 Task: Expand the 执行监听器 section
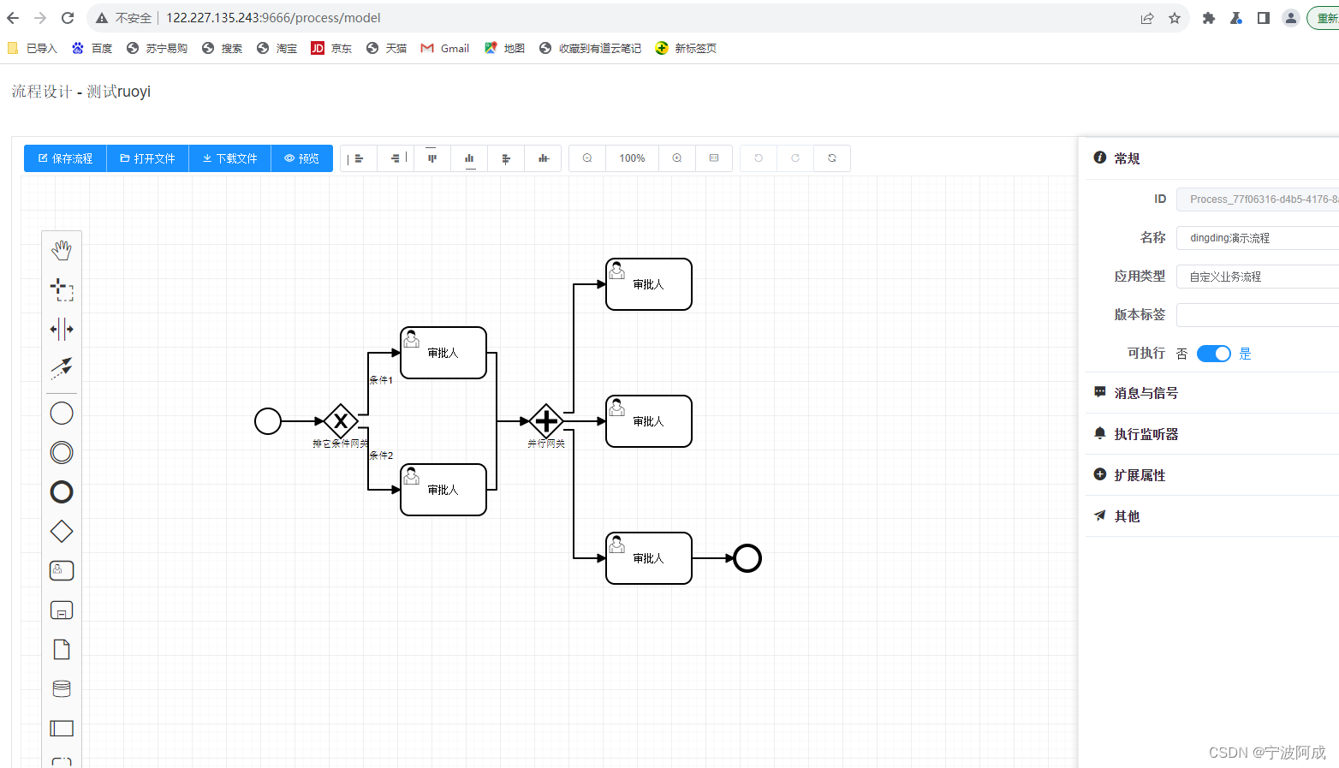1212,434
